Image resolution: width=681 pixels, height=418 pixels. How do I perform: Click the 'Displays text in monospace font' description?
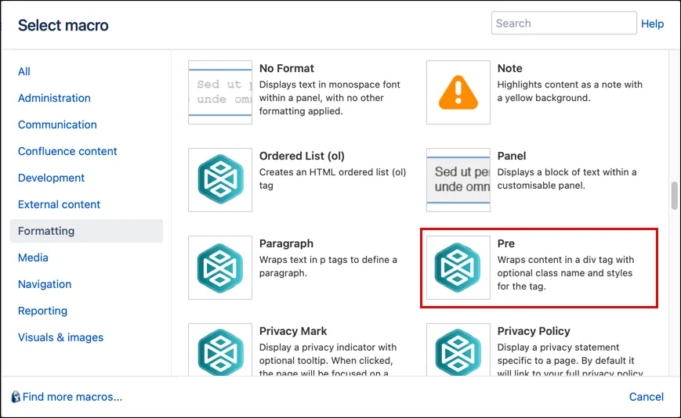click(x=330, y=98)
